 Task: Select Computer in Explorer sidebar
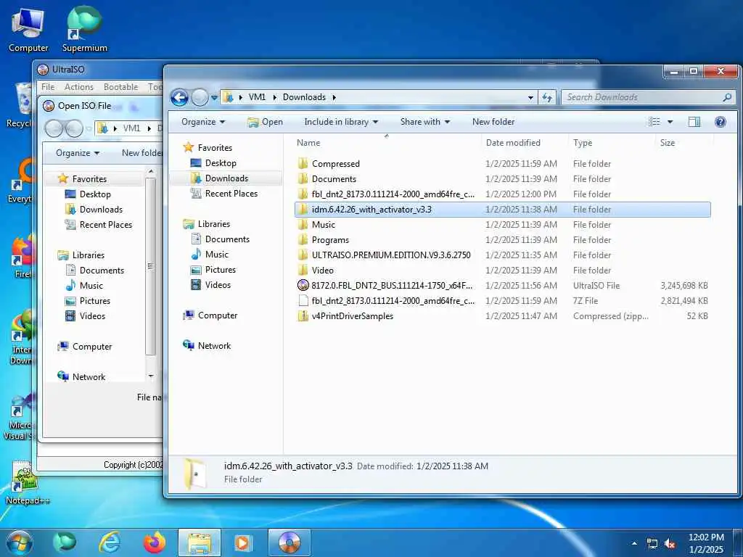pos(218,315)
